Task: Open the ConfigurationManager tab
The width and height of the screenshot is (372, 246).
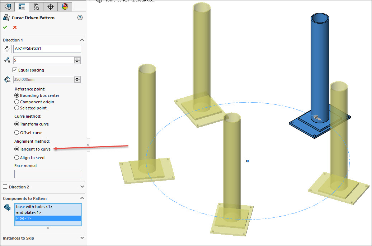Action: 36,7
